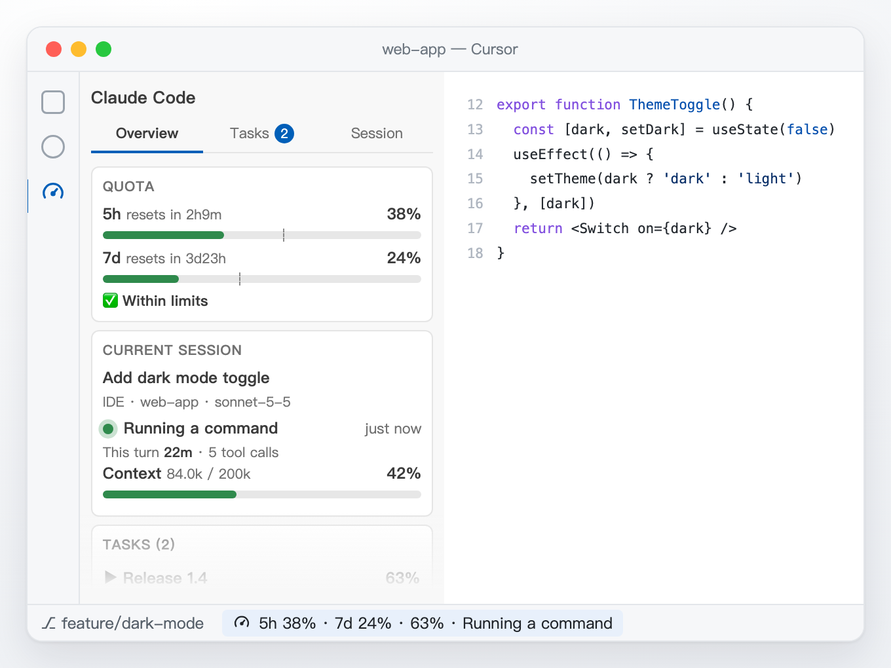Click the 7d quota progress bar
This screenshot has height=668, width=891.
[262, 279]
